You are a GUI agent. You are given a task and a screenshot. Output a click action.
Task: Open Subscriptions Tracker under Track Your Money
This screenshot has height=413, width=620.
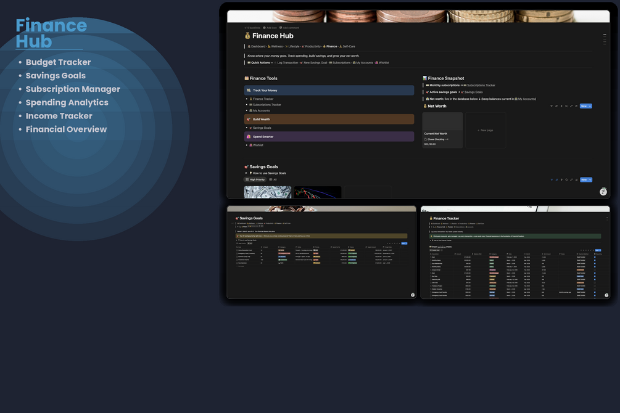265,105
